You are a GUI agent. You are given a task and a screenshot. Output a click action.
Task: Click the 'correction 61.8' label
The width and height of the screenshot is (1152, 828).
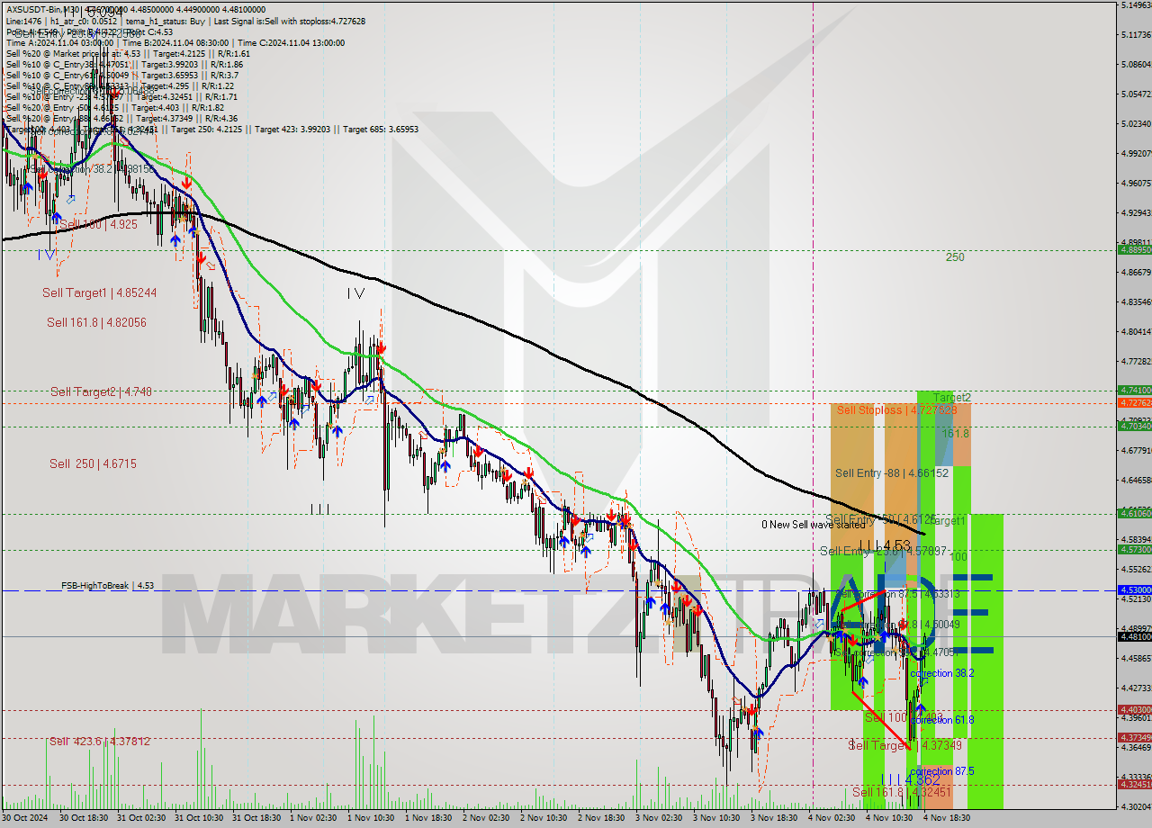(x=941, y=720)
